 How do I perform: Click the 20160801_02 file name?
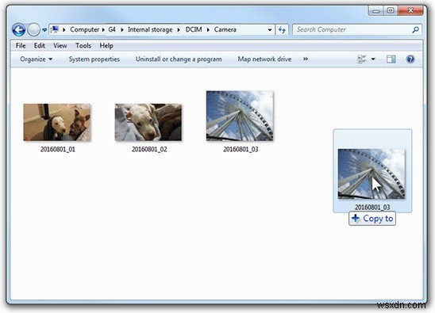tap(149, 149)
